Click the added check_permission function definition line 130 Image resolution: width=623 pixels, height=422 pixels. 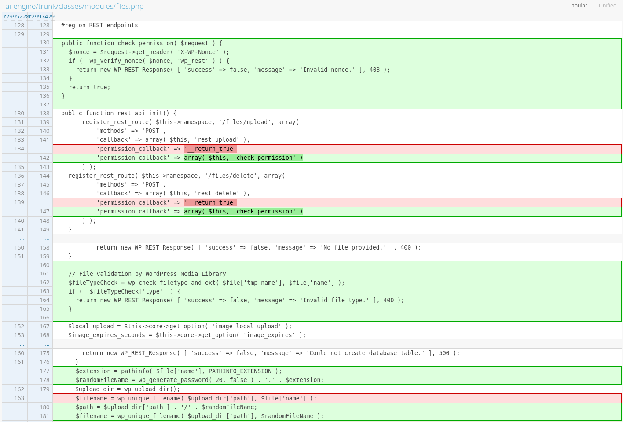[141, 43]
